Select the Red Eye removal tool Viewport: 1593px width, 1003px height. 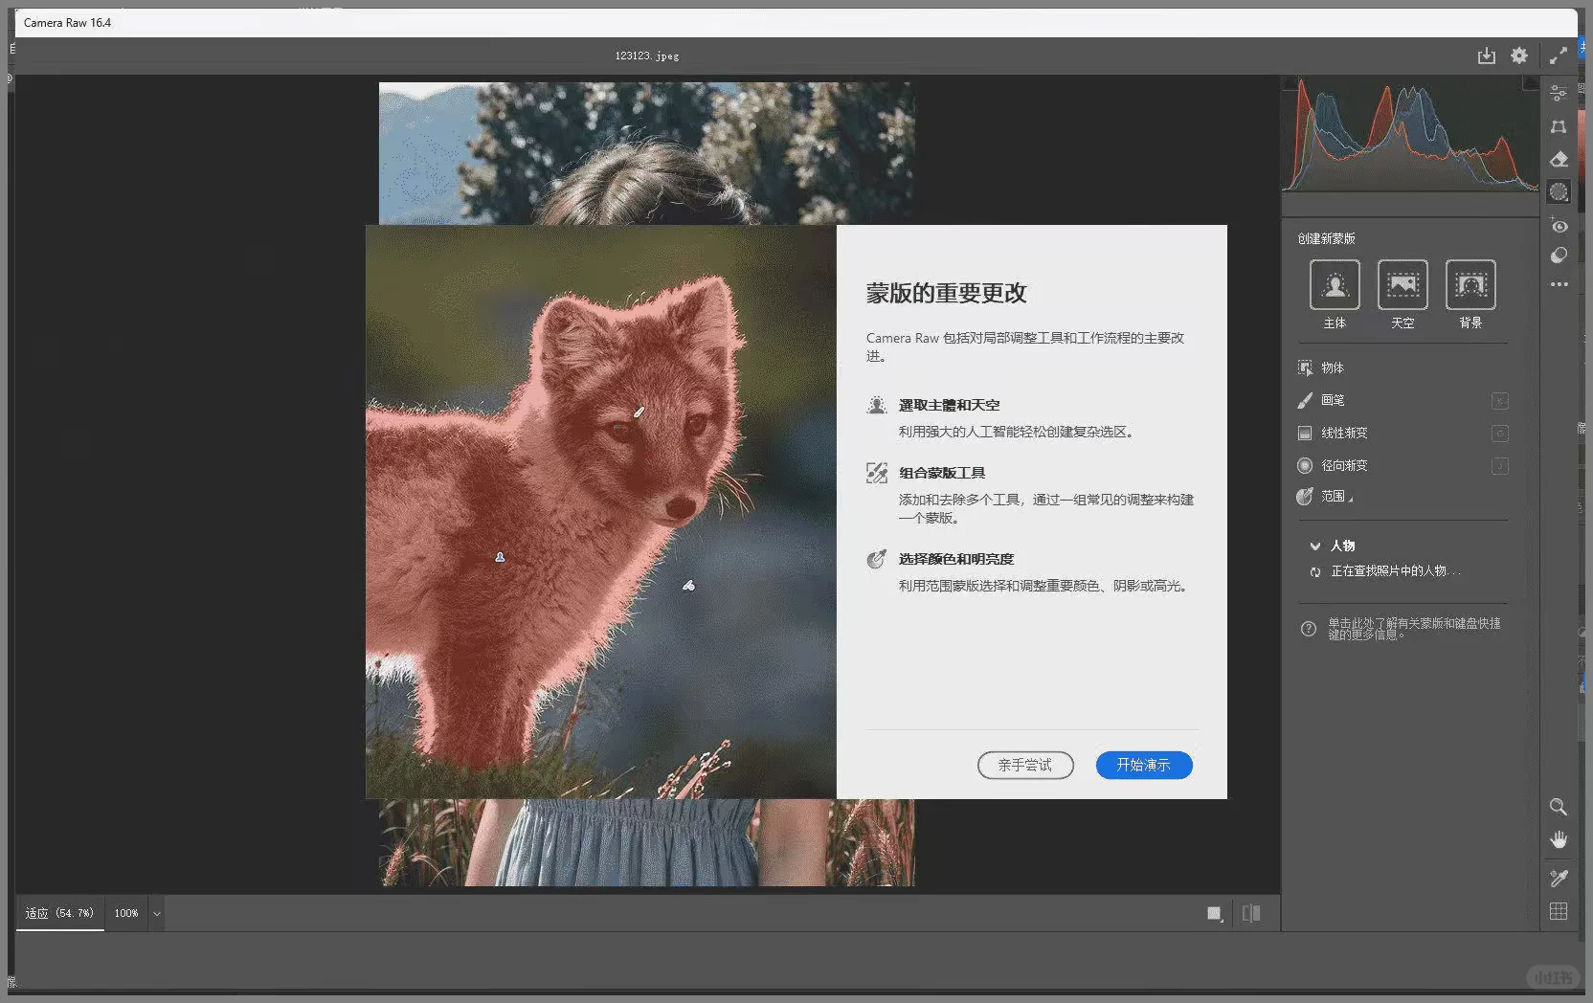1559,227
